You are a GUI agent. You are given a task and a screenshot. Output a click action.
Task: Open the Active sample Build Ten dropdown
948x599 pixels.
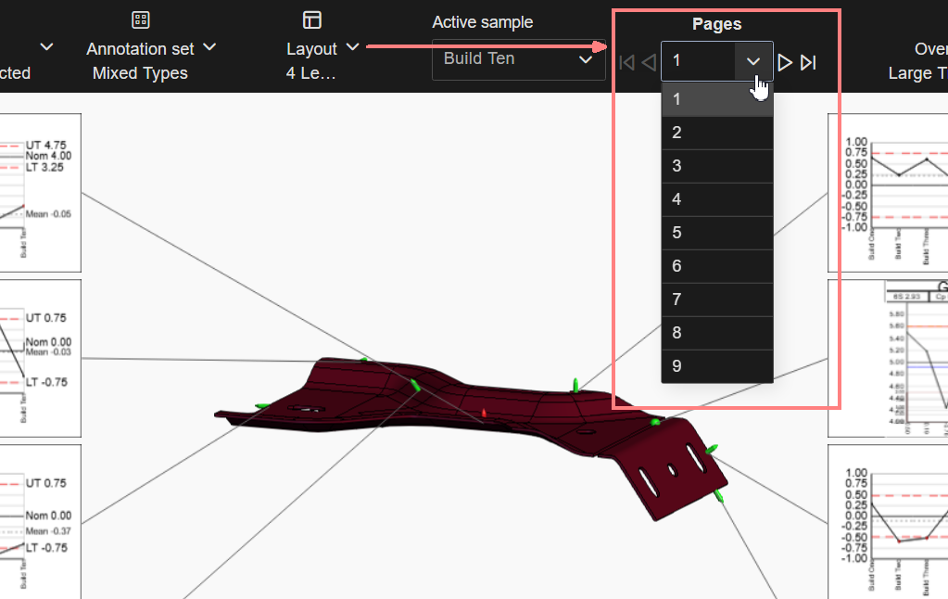pyautogui.click(x=518, y=59)
